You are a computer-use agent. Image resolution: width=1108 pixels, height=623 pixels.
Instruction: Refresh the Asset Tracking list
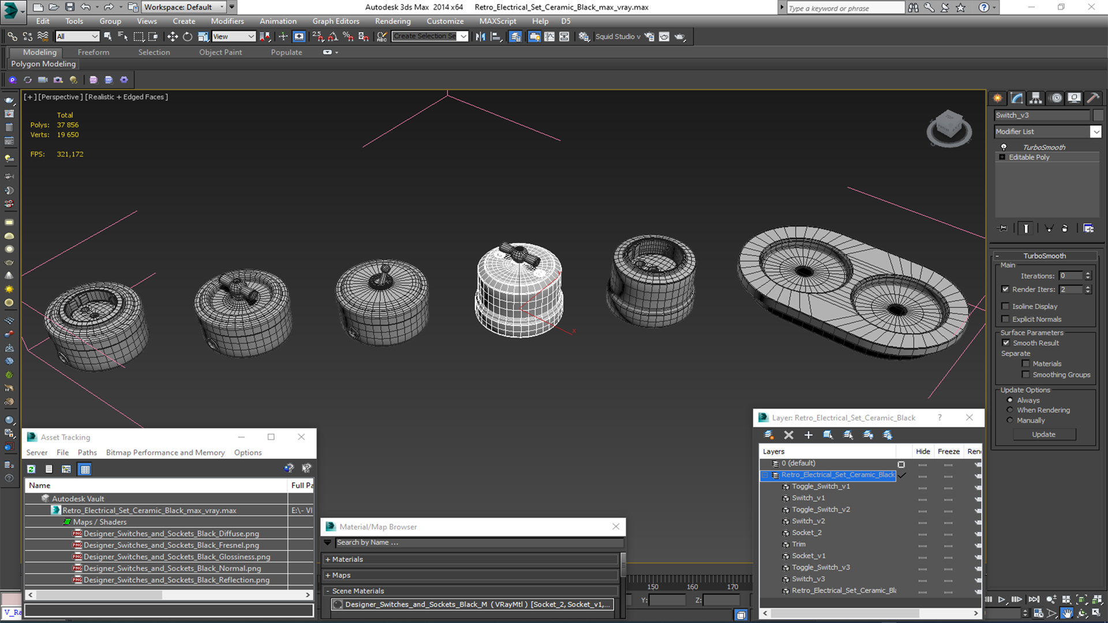[x=32, y=469]
